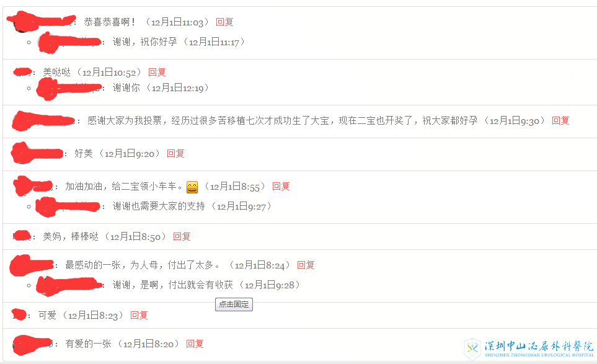Click the reply text 谢谢,是啊,付出就会有收获
The image size is (597, 364).
click(x=172, y=285)
